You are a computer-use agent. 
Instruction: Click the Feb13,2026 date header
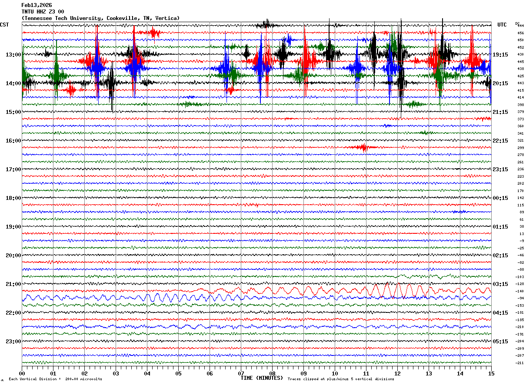click(x=37, y=5)
